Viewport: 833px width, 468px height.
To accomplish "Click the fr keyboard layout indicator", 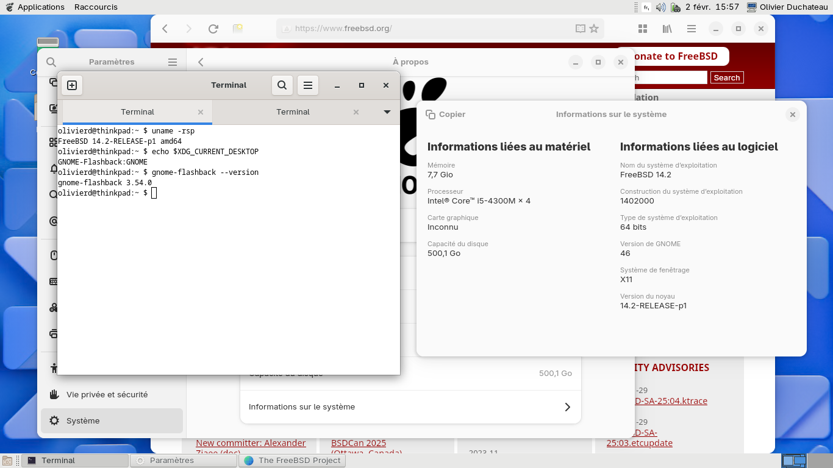I will point(646,7).
